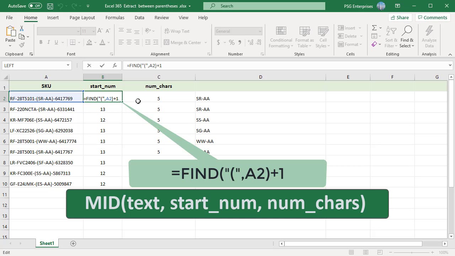The width and height of the screenshot is (455, 256).
Task: Add a new sheet with plus icon
Action: [x=73, y=244]
